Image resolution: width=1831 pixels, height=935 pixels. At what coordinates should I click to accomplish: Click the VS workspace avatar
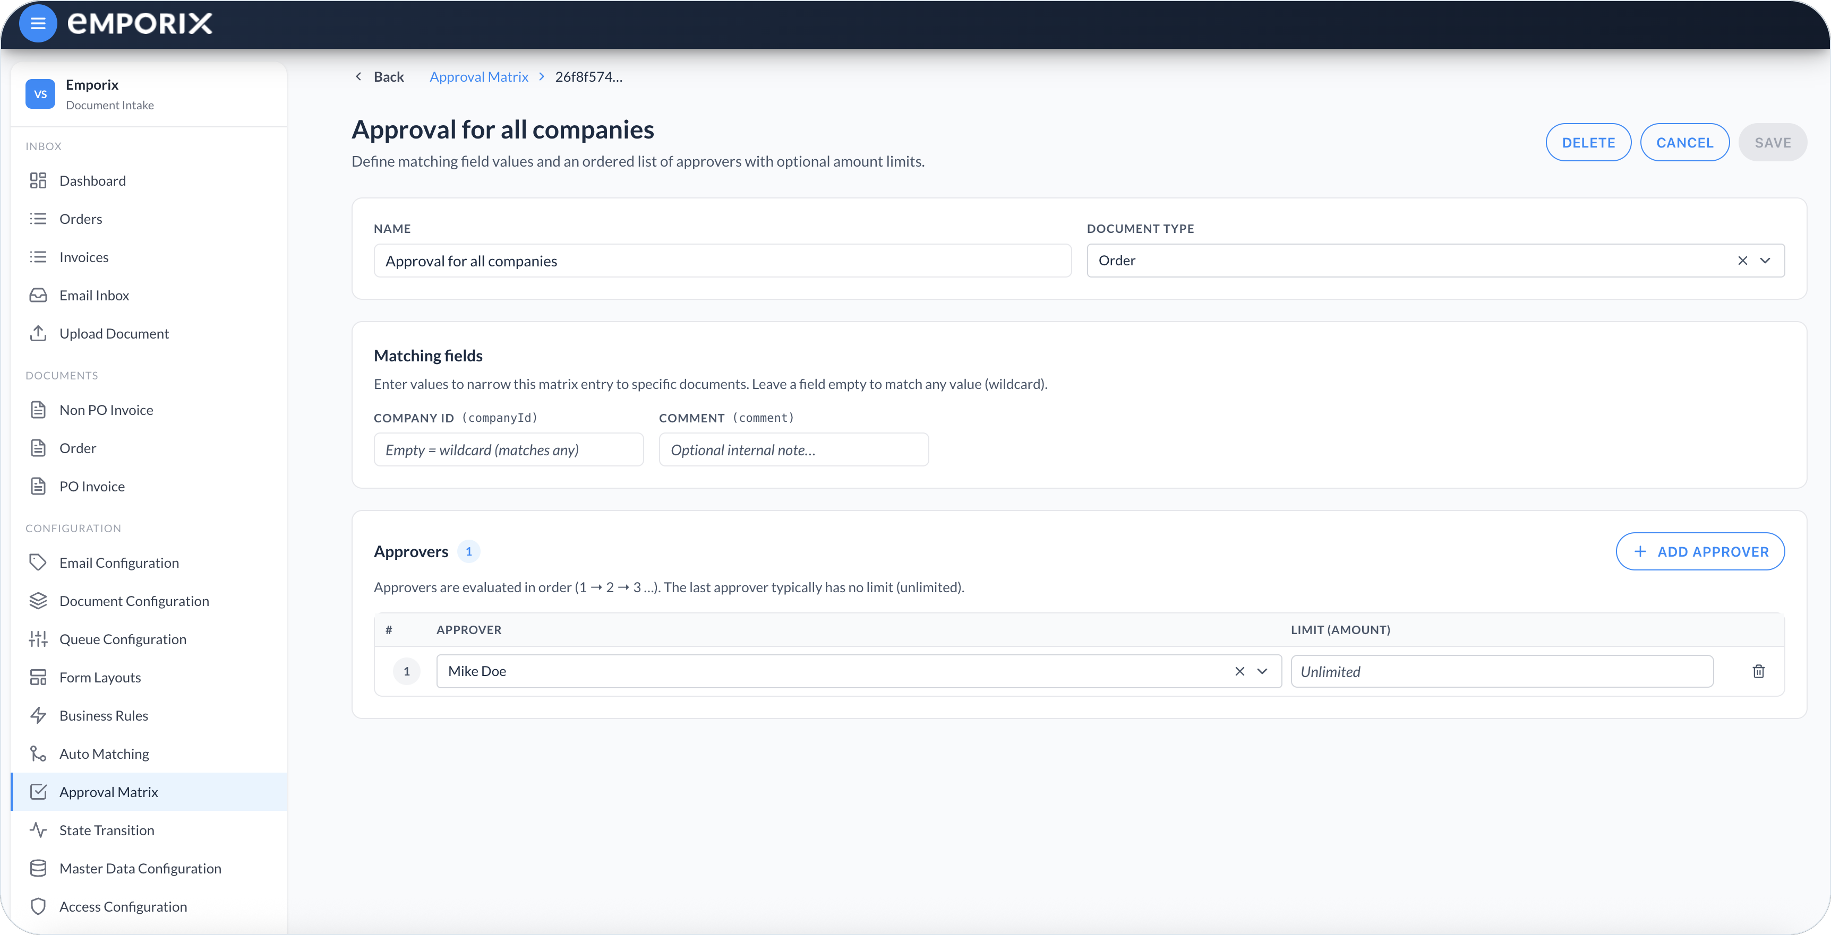[x=40, y=94]
